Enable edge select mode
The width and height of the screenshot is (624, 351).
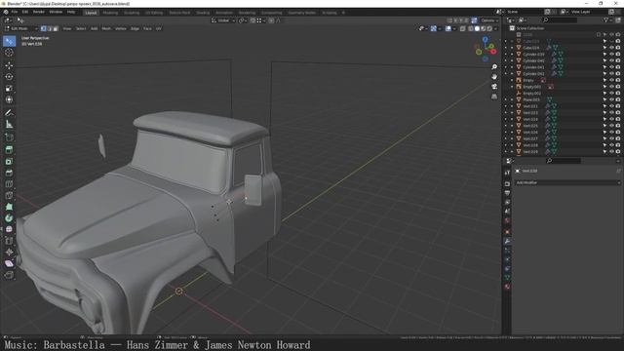(x=50, y=28)
